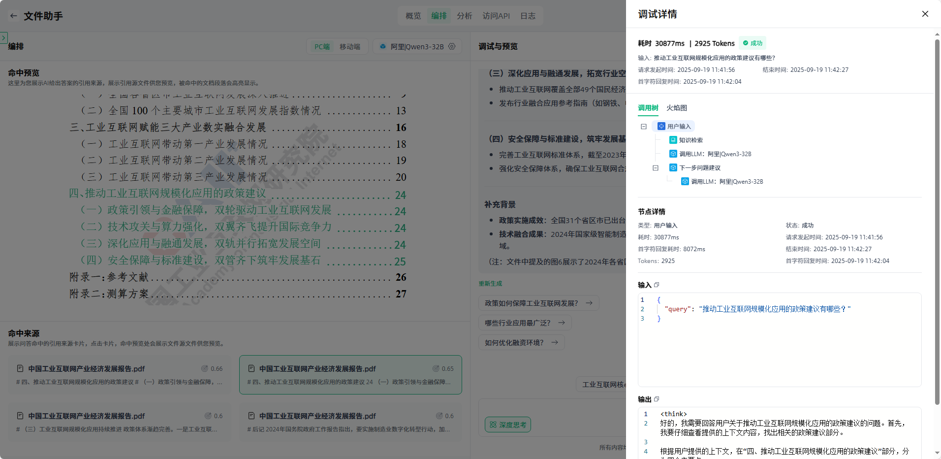
Task: Collapse the 下一步问题建议 tree node
Action: click(656, 168)
